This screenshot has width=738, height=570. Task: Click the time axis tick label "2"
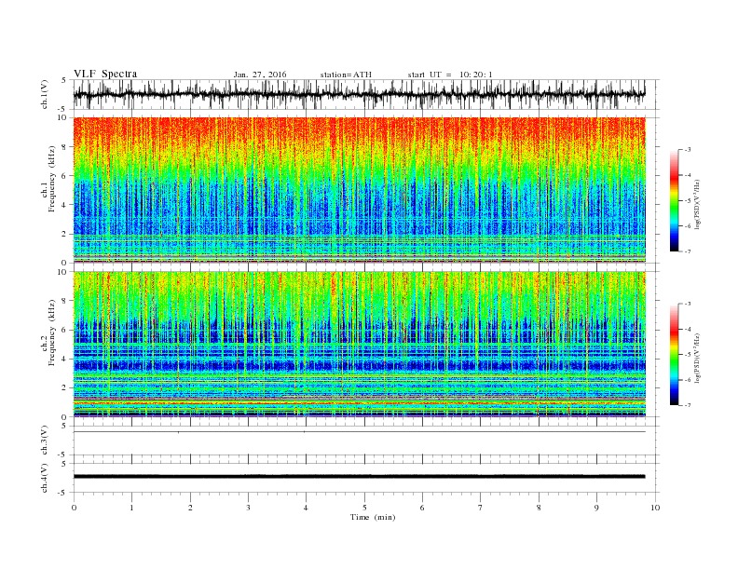pos(190,508)
